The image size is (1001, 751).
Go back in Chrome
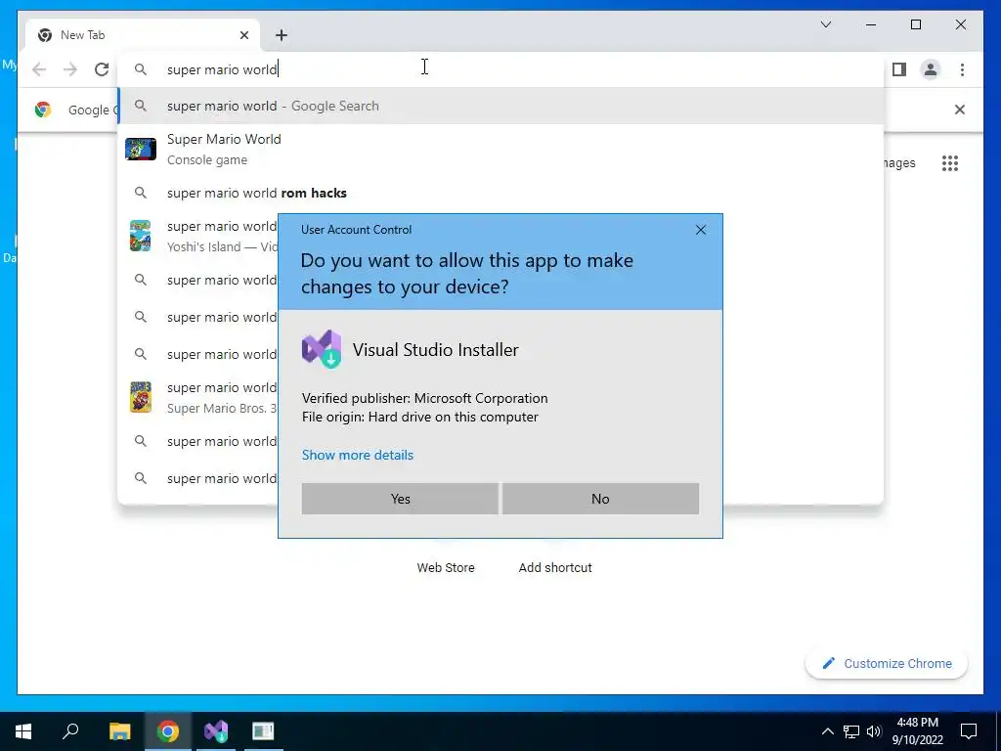tap(39, 69)
